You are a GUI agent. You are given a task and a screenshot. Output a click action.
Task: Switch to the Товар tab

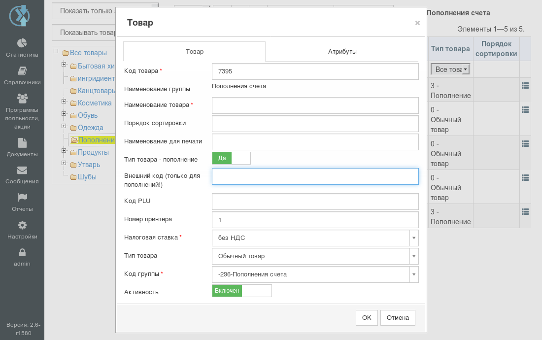pyautogui.click(x=194, y=51)
